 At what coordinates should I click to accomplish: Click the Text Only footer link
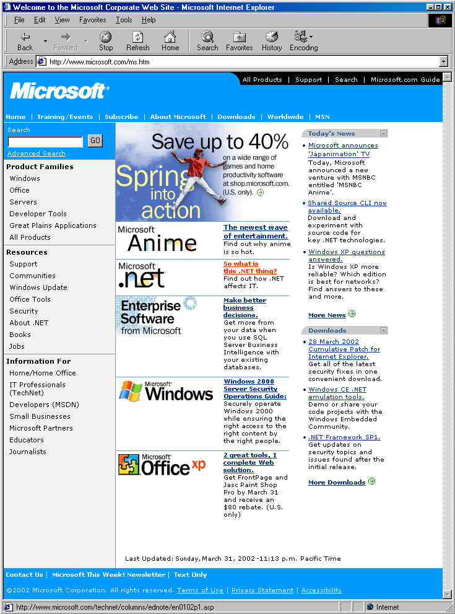pyautogui.click(x=190, y=574)
